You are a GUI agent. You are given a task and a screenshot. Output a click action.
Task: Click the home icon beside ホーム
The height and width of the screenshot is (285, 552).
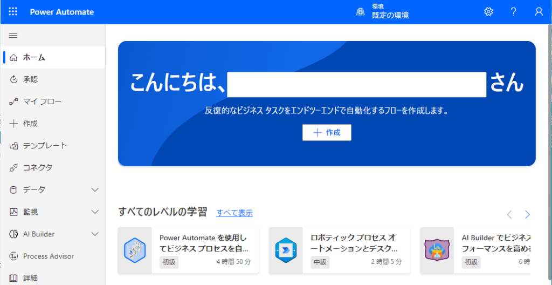pyautogui.click(x=13, y=58)
